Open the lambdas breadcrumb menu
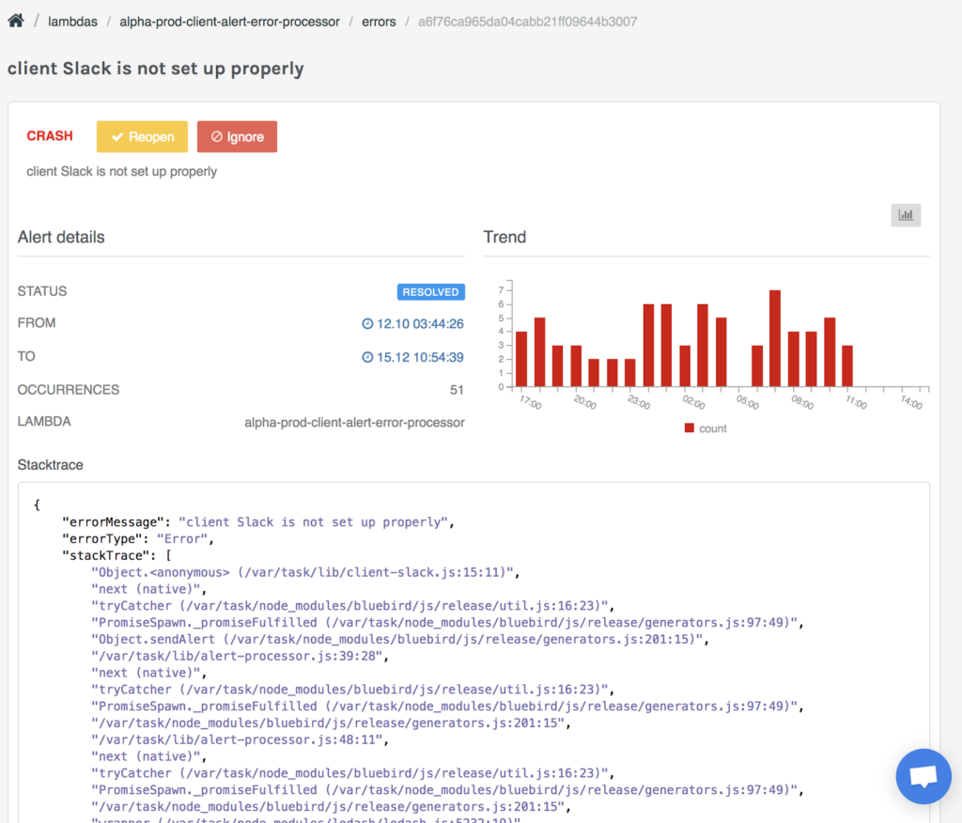Image resolution: width=962 pixels, height=823 pixels. pyautogui.click(x=72, y=21)
